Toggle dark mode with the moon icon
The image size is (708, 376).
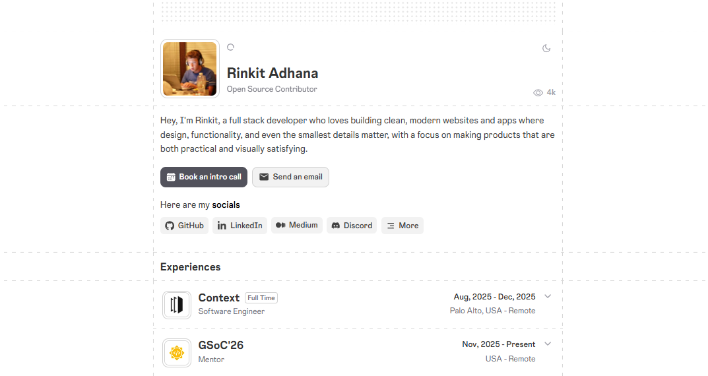point(546,48)
